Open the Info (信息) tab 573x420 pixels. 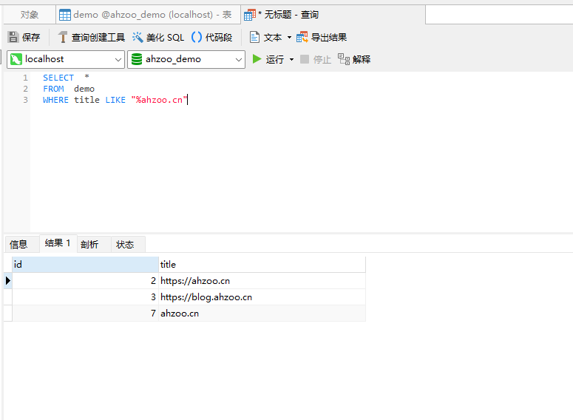[x=18, y=244]
